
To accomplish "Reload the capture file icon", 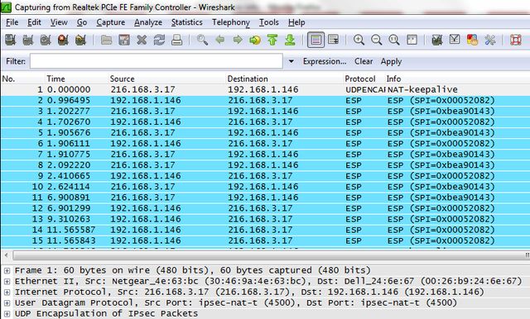I will (x=159, y=40).
